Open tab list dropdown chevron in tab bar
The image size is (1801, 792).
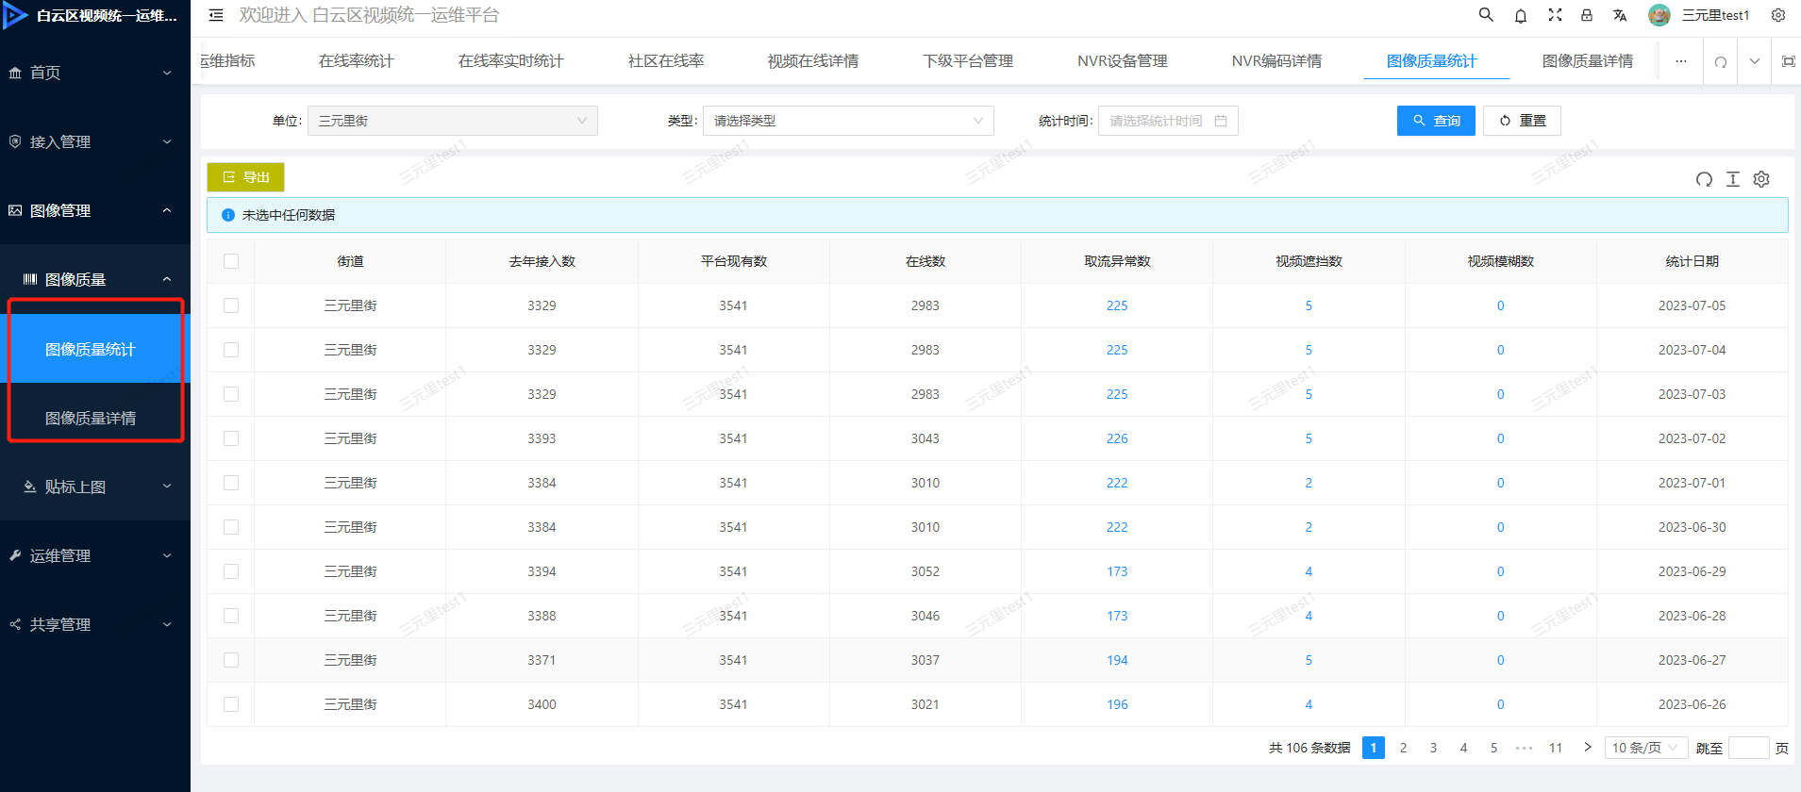tap(1754, 61)
